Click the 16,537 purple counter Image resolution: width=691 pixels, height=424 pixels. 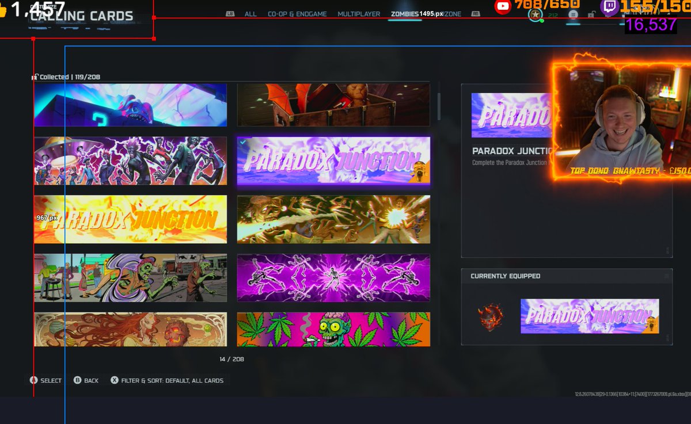pyautogui.click(x=651, y=25)
